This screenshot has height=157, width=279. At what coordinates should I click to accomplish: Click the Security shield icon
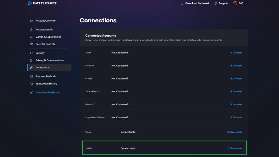(31, 53)
